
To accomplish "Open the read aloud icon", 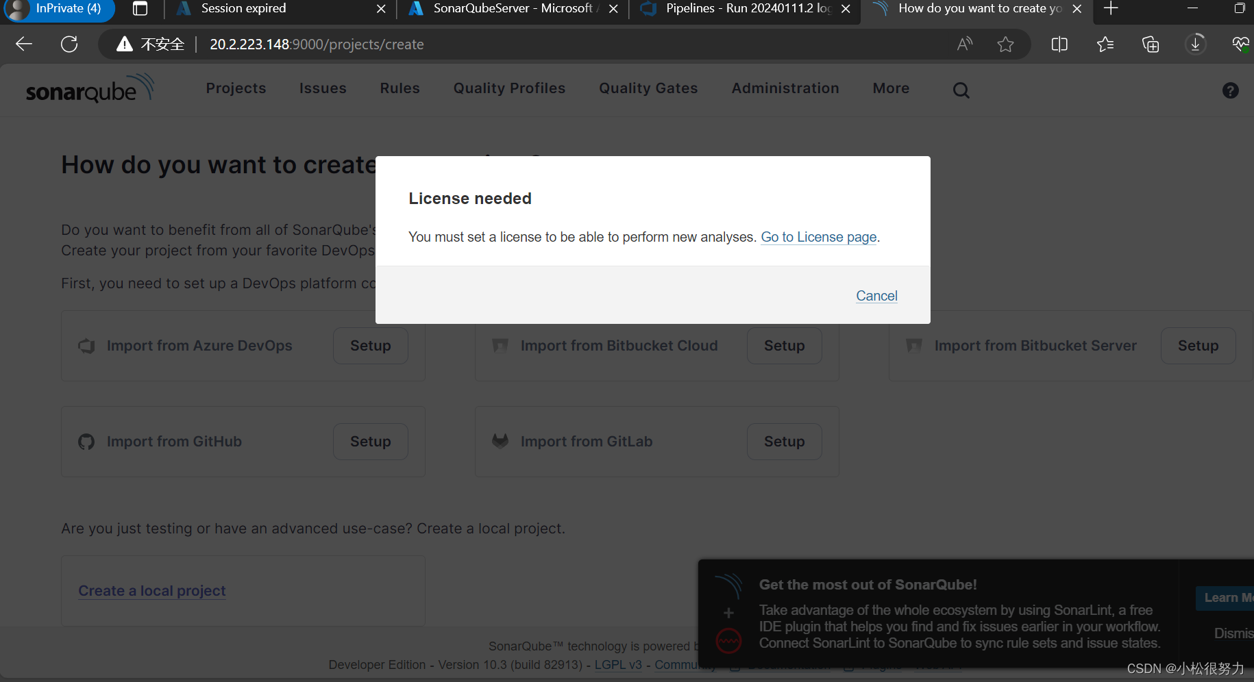I will [965, 45].
